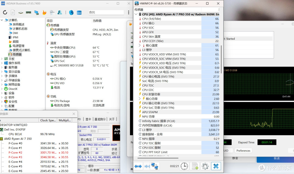Image resolution: width=294 pixels, height=174 pixels.
Task: Click the network monitor icon in AIDA64 toolbar
Action: coord(36,13)
